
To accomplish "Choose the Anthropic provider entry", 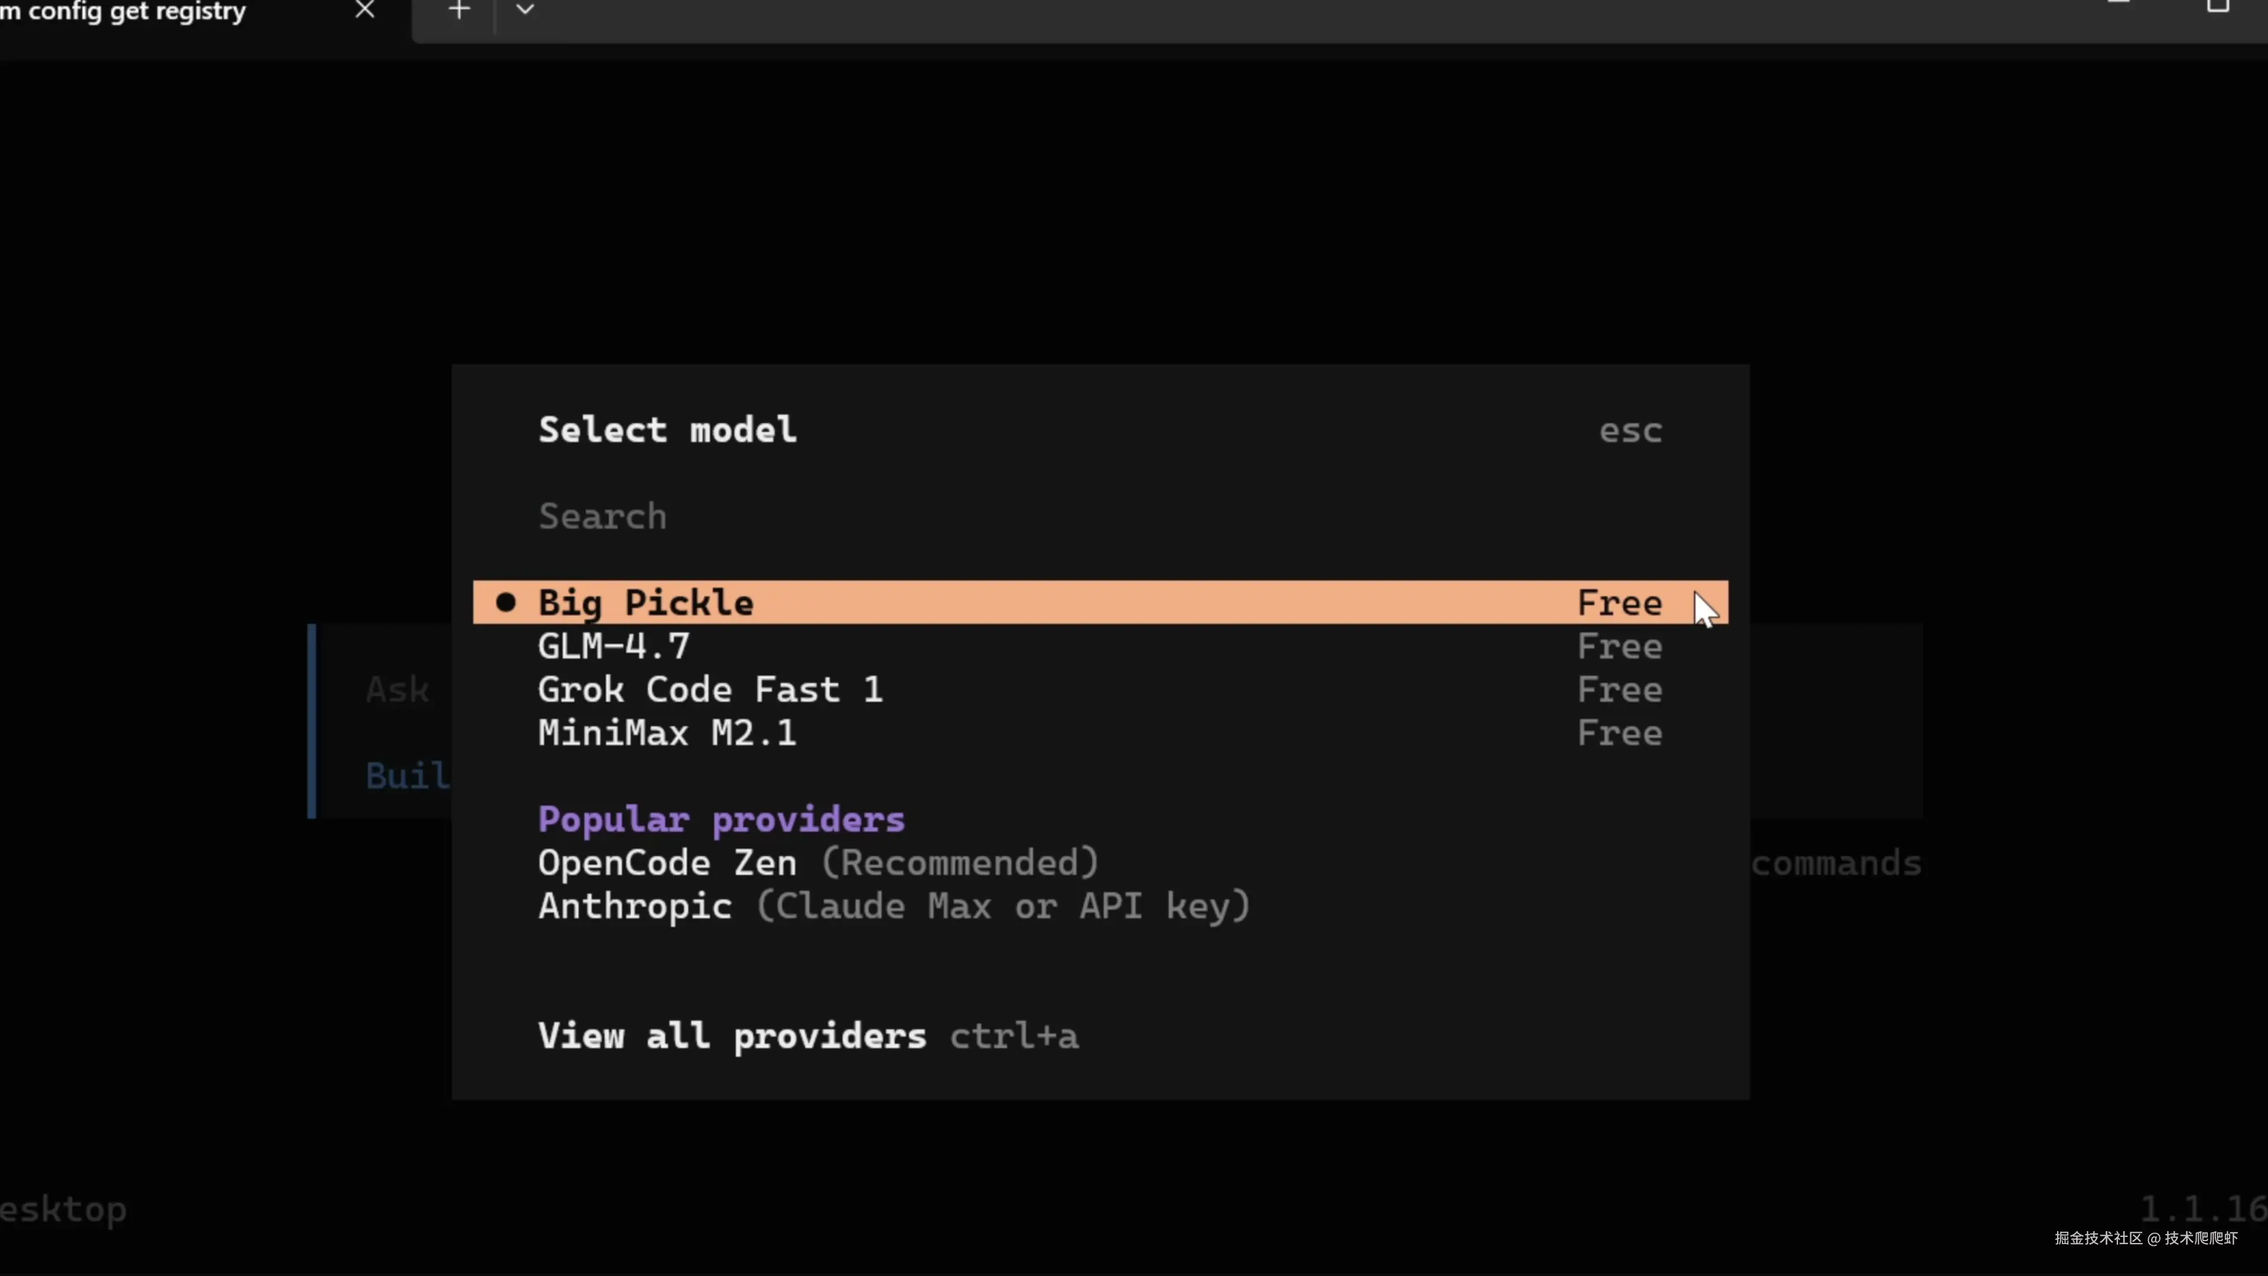I will click(893, 906).
